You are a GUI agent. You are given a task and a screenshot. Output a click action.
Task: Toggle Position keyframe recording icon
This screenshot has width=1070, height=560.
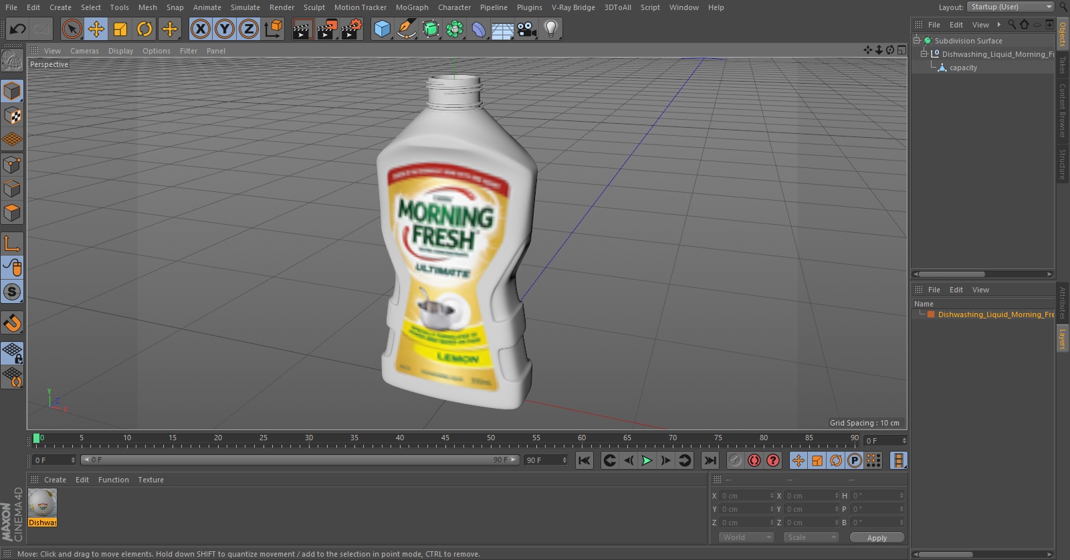798,460
